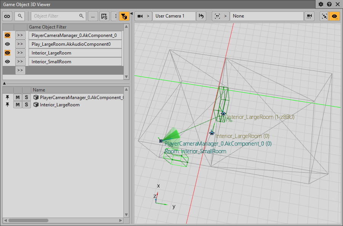Open the viewer settings gear icon
Image resolution: width=343 pixels, height=226 pixels.
[x=321, y=4]
